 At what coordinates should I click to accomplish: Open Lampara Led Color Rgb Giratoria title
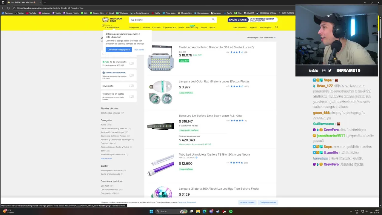click(214, 82)
